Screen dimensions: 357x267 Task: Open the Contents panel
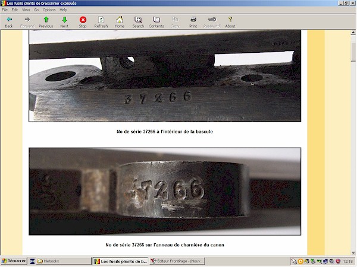click(156, 22)
